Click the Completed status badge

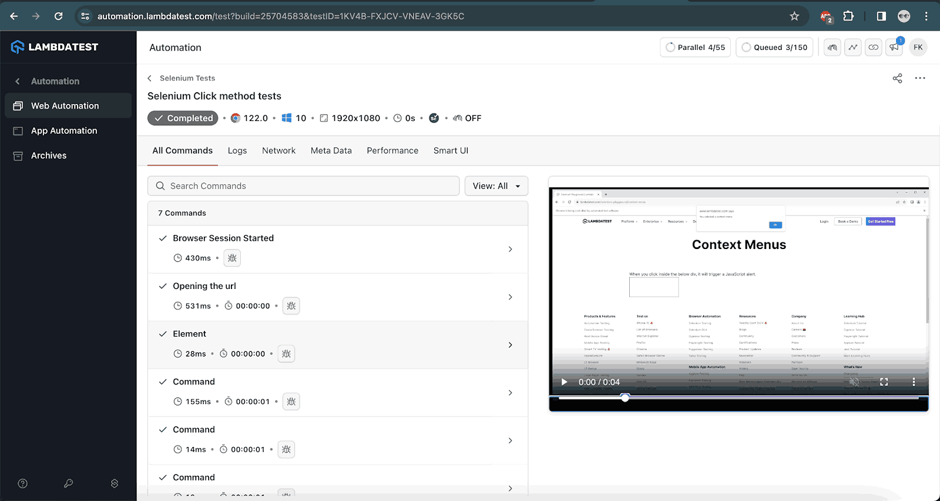[x=183, y=118]
